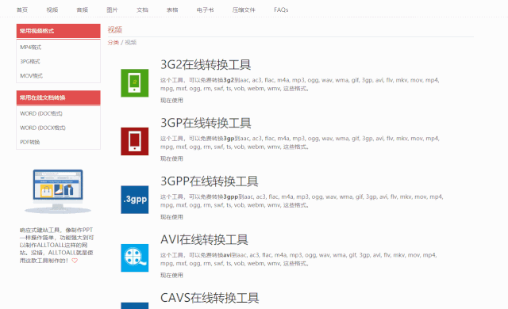
Task: Click 现在使用 under the 3G2 converter
Action: point(171,100)
